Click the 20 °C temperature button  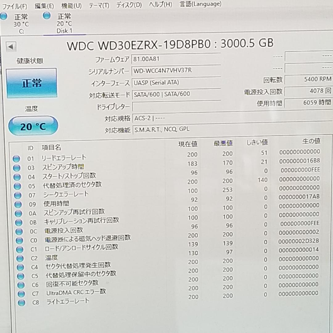click(33, 126)
